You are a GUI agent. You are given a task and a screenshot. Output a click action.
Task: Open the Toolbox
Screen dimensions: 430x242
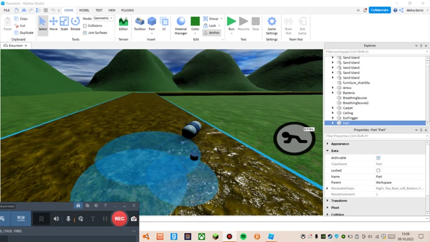pos(139,24)
